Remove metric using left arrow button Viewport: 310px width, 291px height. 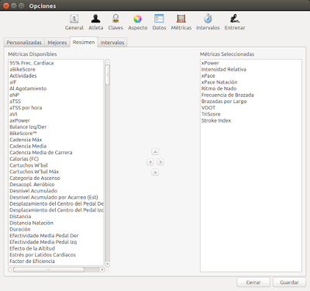click(150, 162)
